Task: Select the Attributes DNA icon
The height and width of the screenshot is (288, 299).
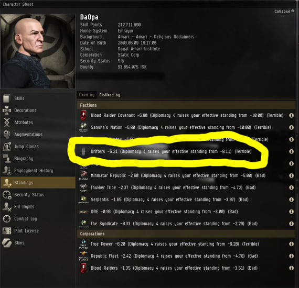Action: pos(7,123)
